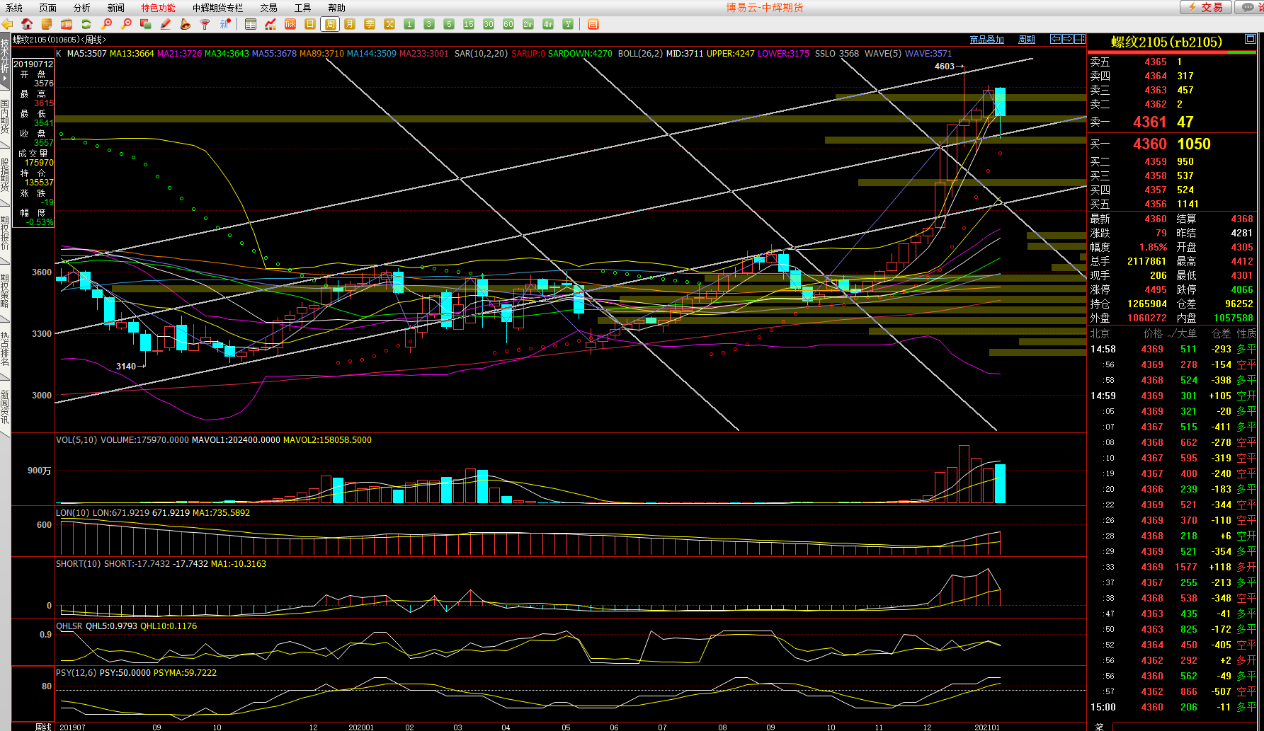Open the 中辉期货专栏 menu

(218, 8)
